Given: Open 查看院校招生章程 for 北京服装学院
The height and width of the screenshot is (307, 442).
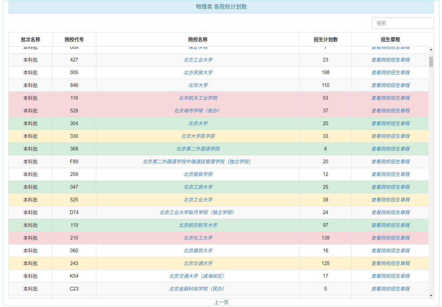Looking at the screenshot, I should (x=390, y=174).
